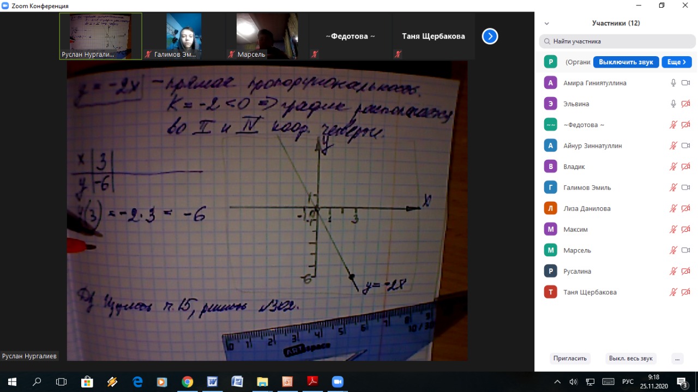Open more options button at panel bottom
This screenshot has width=698, height=392.
coord(677,358)
